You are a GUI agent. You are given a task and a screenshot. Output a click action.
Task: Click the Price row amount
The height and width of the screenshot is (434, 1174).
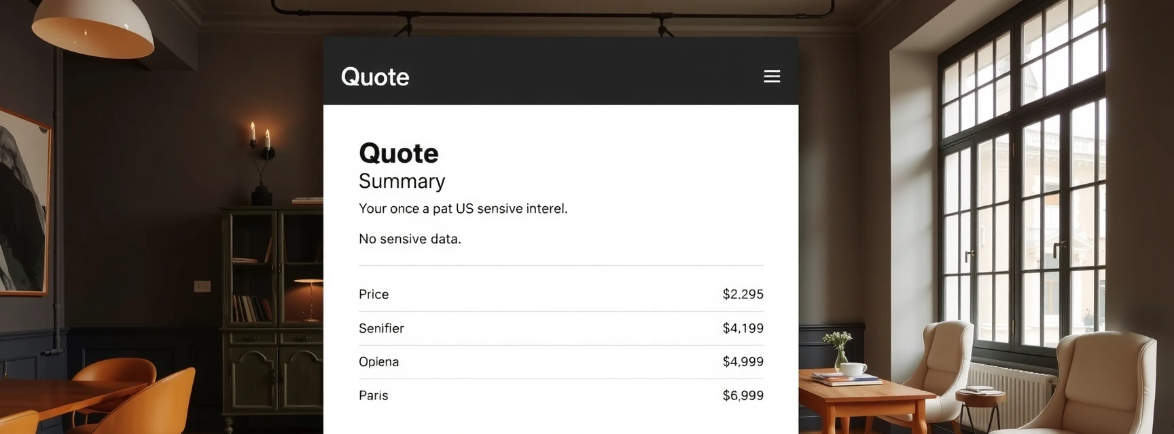tap(743, 294)
